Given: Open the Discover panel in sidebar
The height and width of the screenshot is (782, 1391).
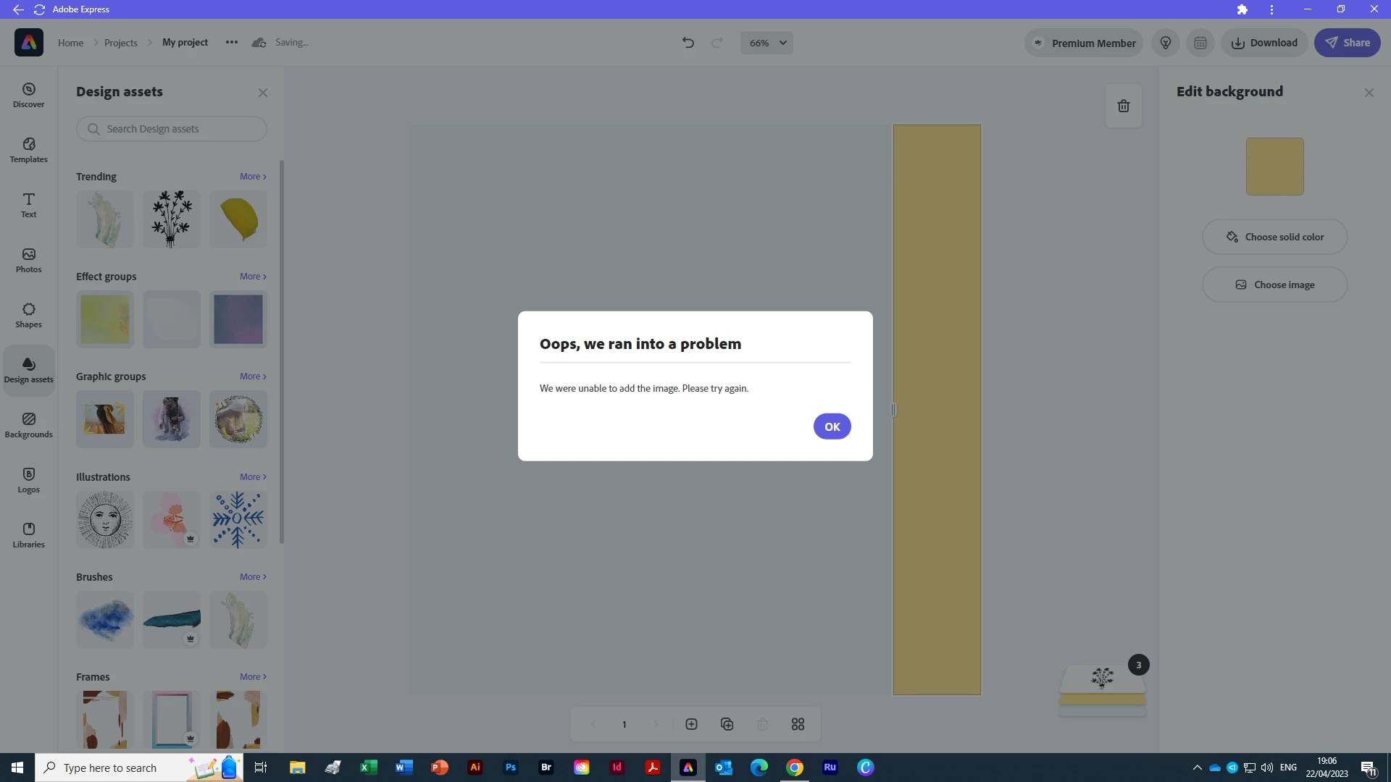Looking at the screenshot, I should (x=28, y=95).
